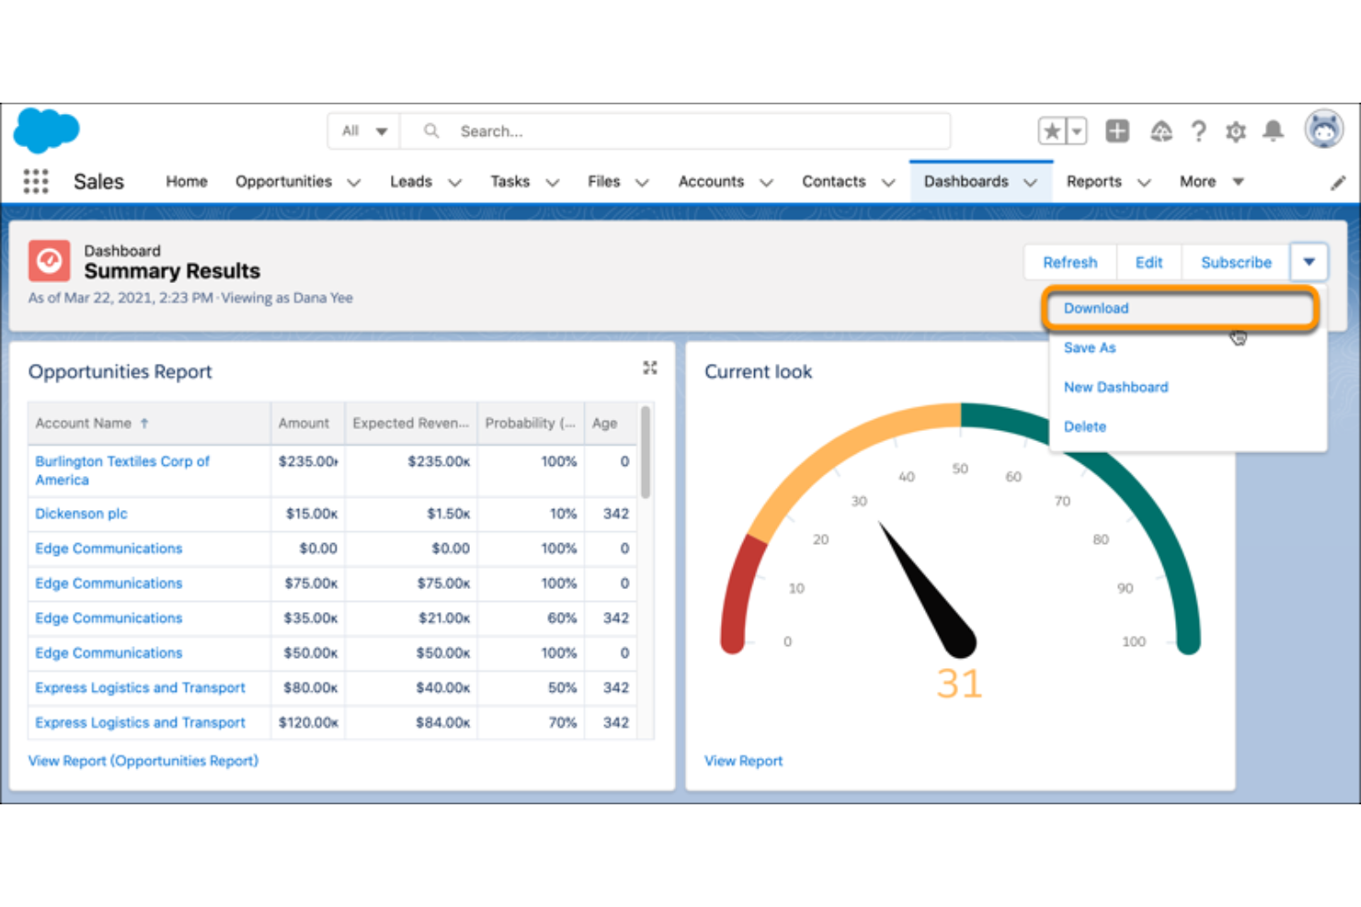The height and width of the screenshot is (907, 1361).
Task: Click the Opportunities Report table scrollbar
Action: coord(646,452)
